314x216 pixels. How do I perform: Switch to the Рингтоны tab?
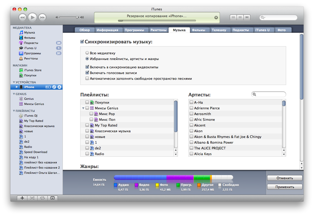pyautogui.click(x=158, y=30)
